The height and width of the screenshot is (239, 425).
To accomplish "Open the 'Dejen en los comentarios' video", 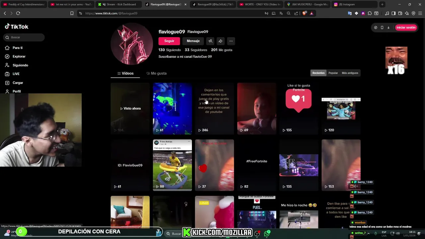I will coord(214,109).
